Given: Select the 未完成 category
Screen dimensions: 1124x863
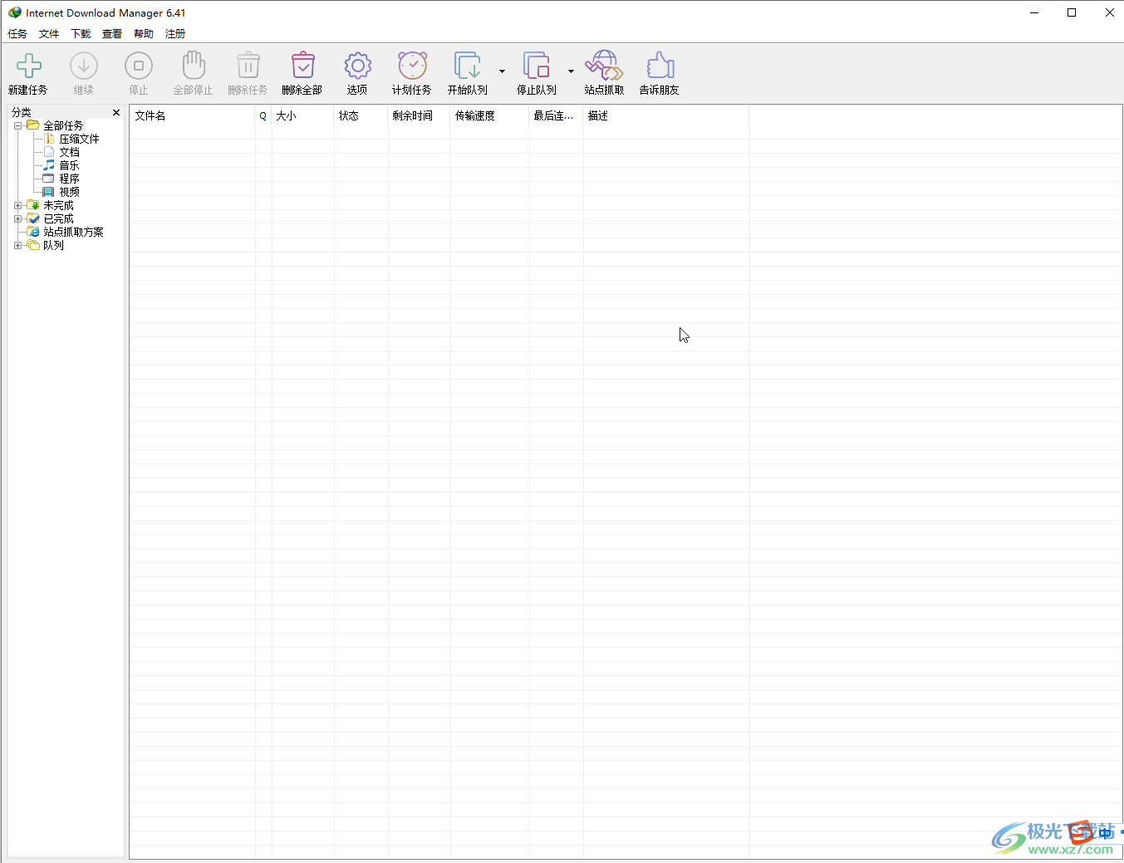Looking at the screenshot, I should coord(58,205).
